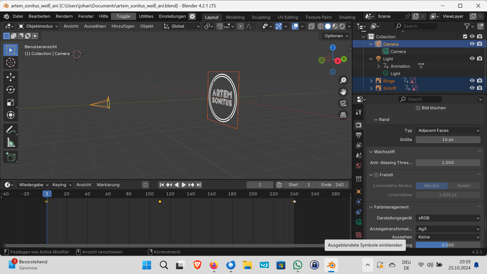Open the Rendern menu
Viewport: 487px width, 274px height.
(x=64, y=16)
